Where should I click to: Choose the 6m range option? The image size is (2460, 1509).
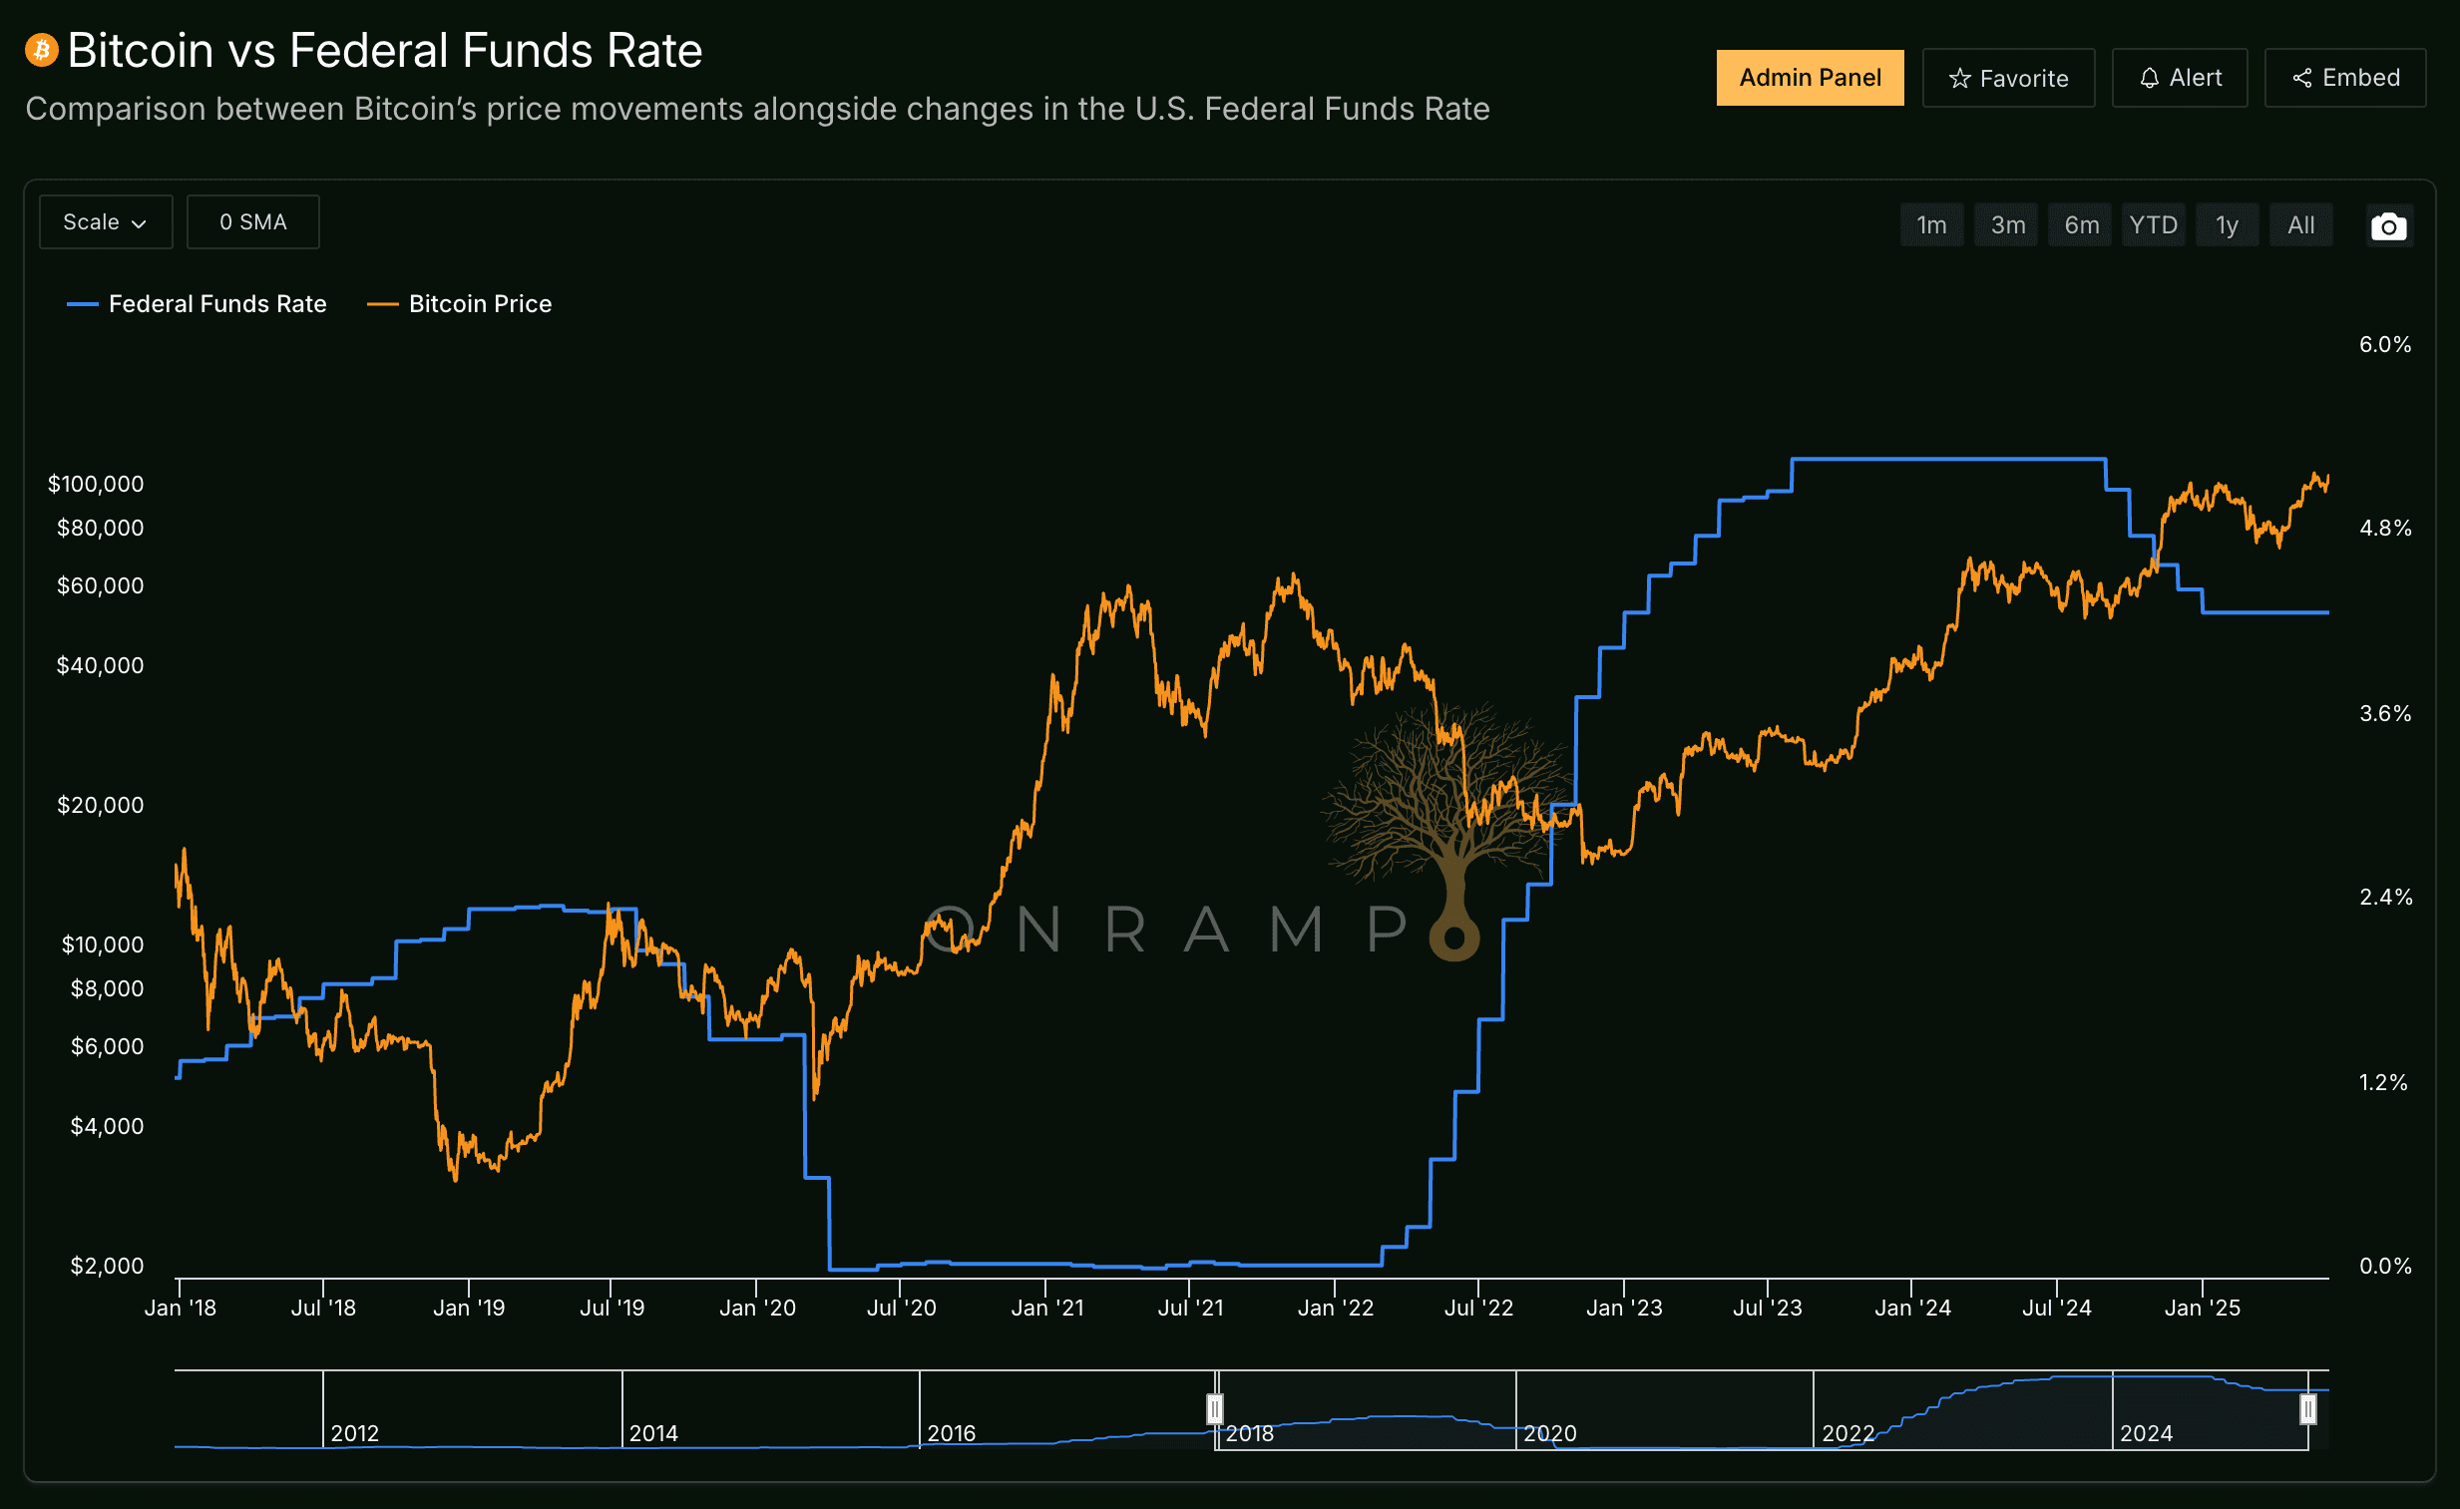[x=2081, y=224]
